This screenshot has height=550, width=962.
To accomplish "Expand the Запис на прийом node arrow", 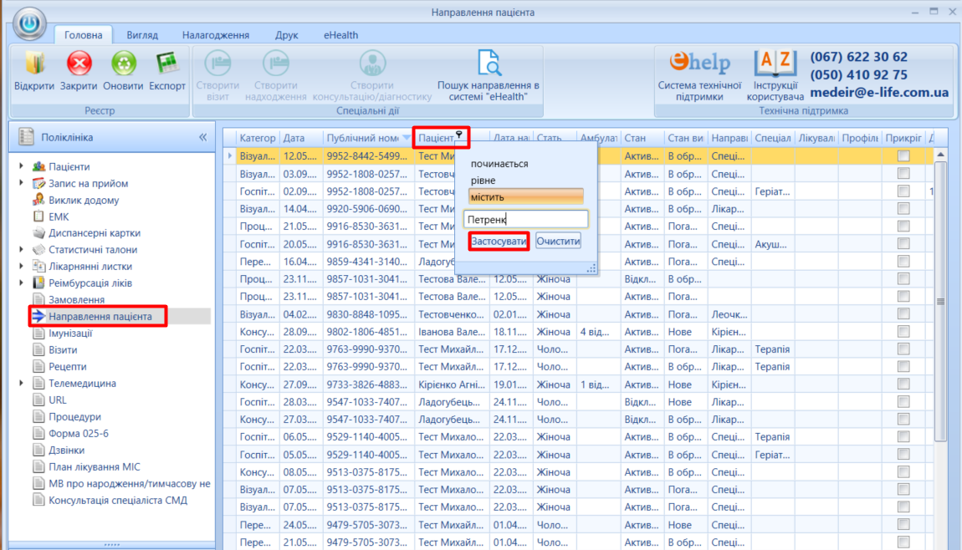I will click(x=22, y=183).
